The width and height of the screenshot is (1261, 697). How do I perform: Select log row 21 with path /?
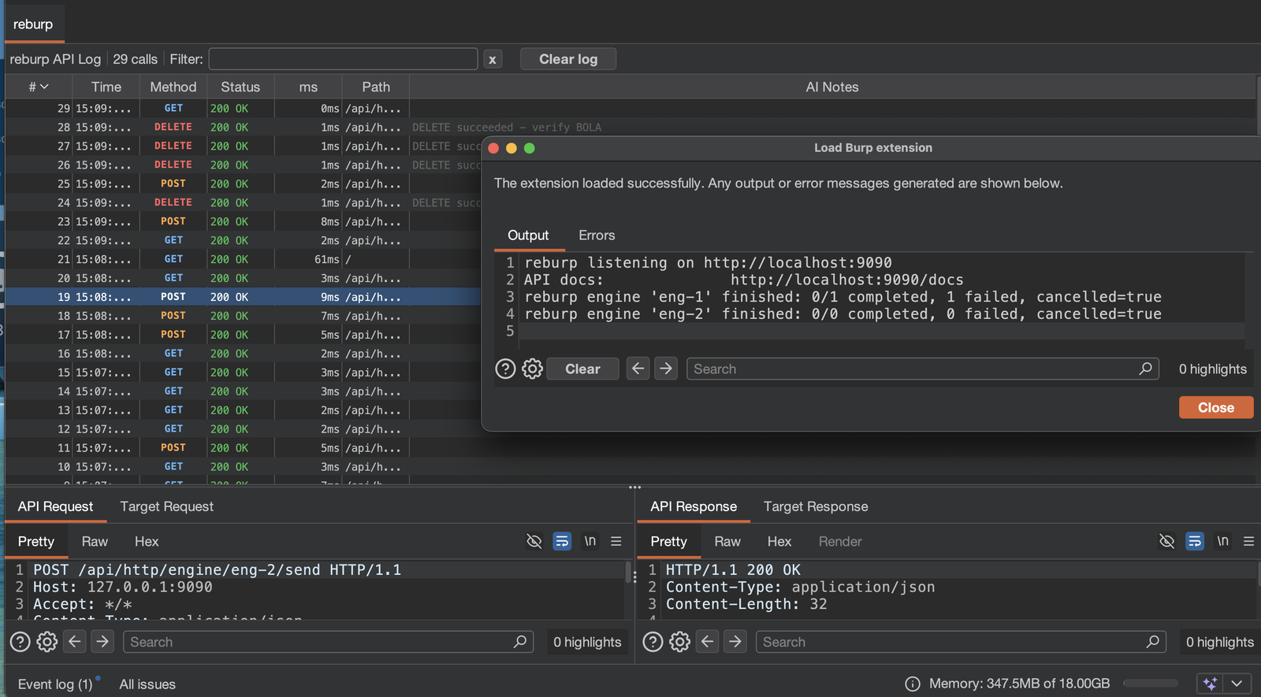coord(244,259)
